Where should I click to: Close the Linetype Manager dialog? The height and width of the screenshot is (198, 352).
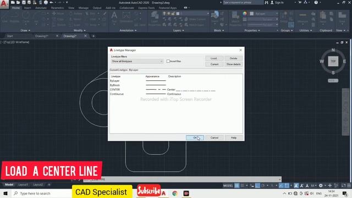point(241,50)
